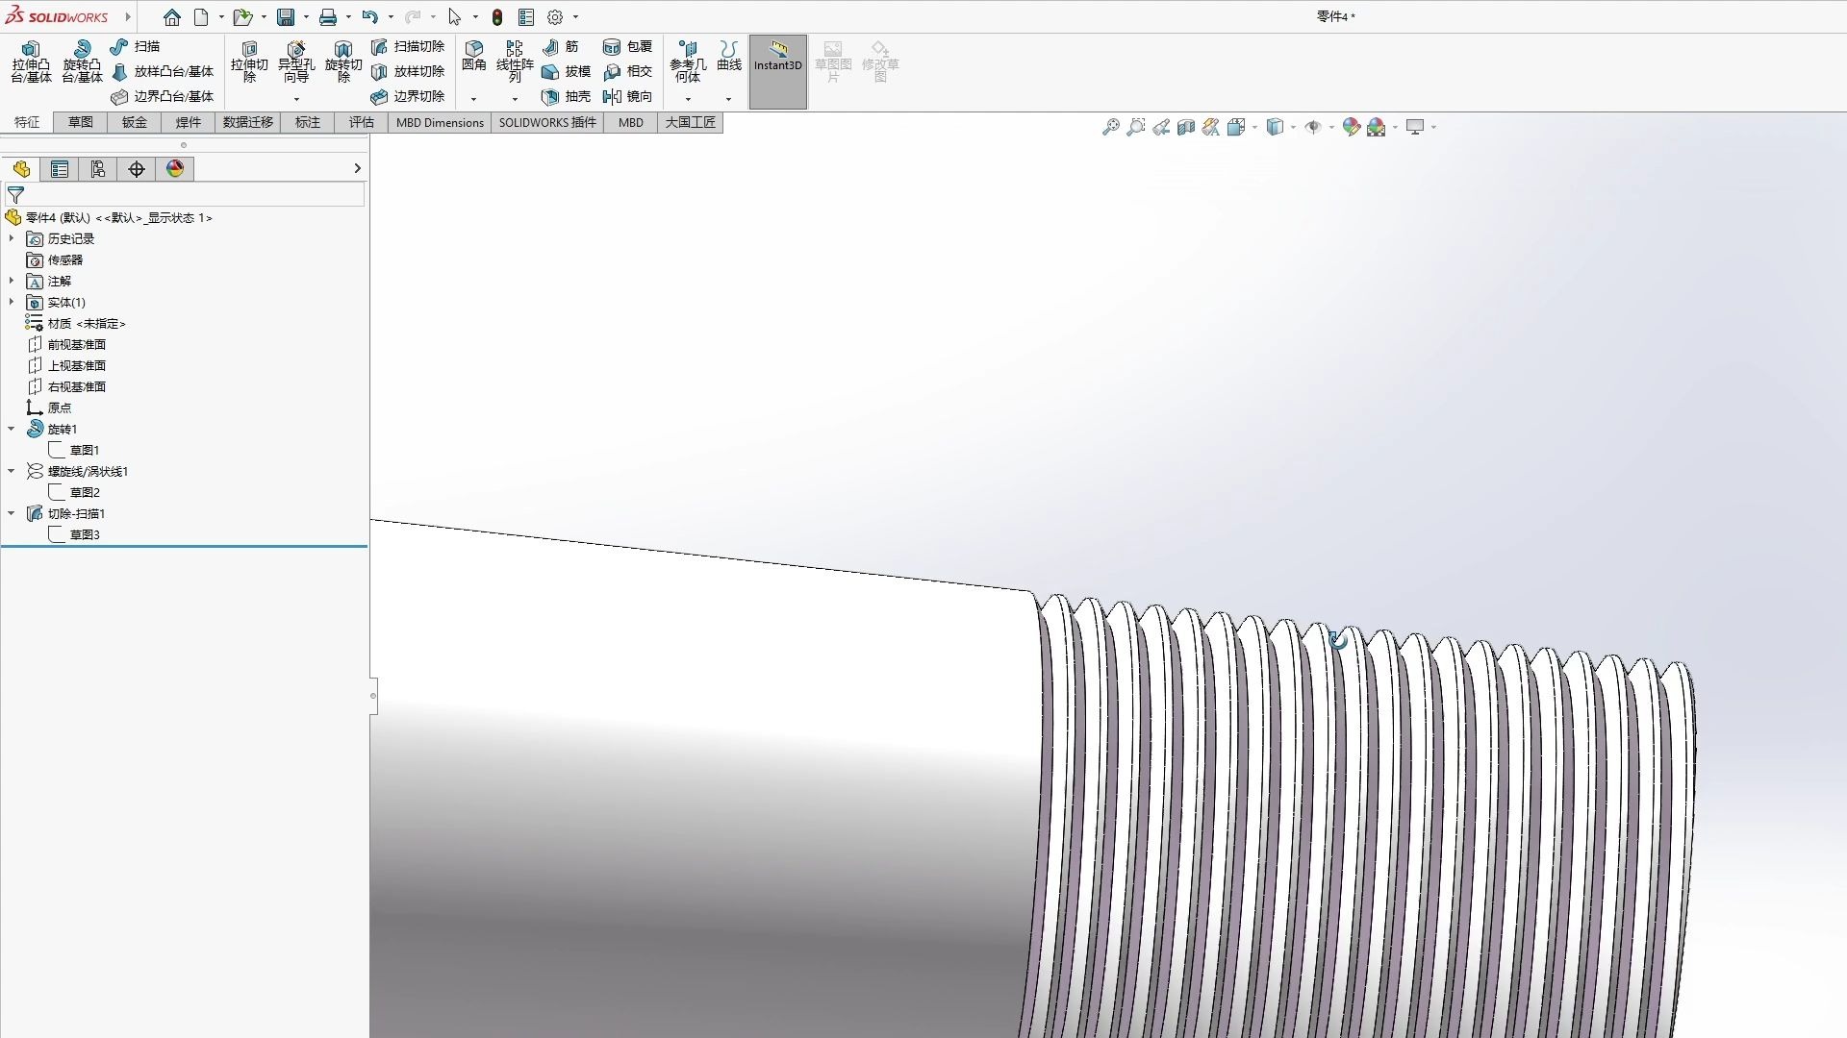Toggle the hide/show items eye icon

pos(1317,126)
